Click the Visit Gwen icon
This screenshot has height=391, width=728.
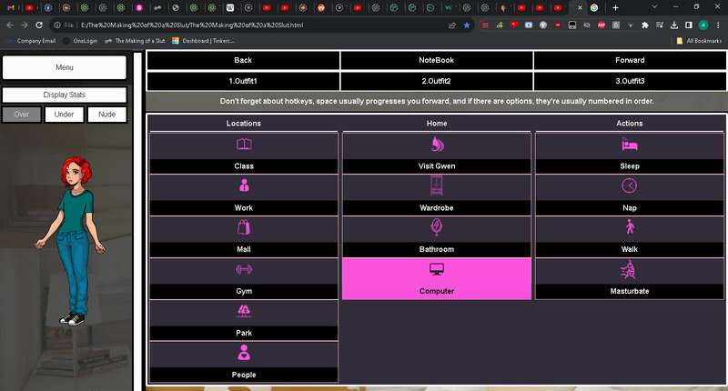(437, 145)
